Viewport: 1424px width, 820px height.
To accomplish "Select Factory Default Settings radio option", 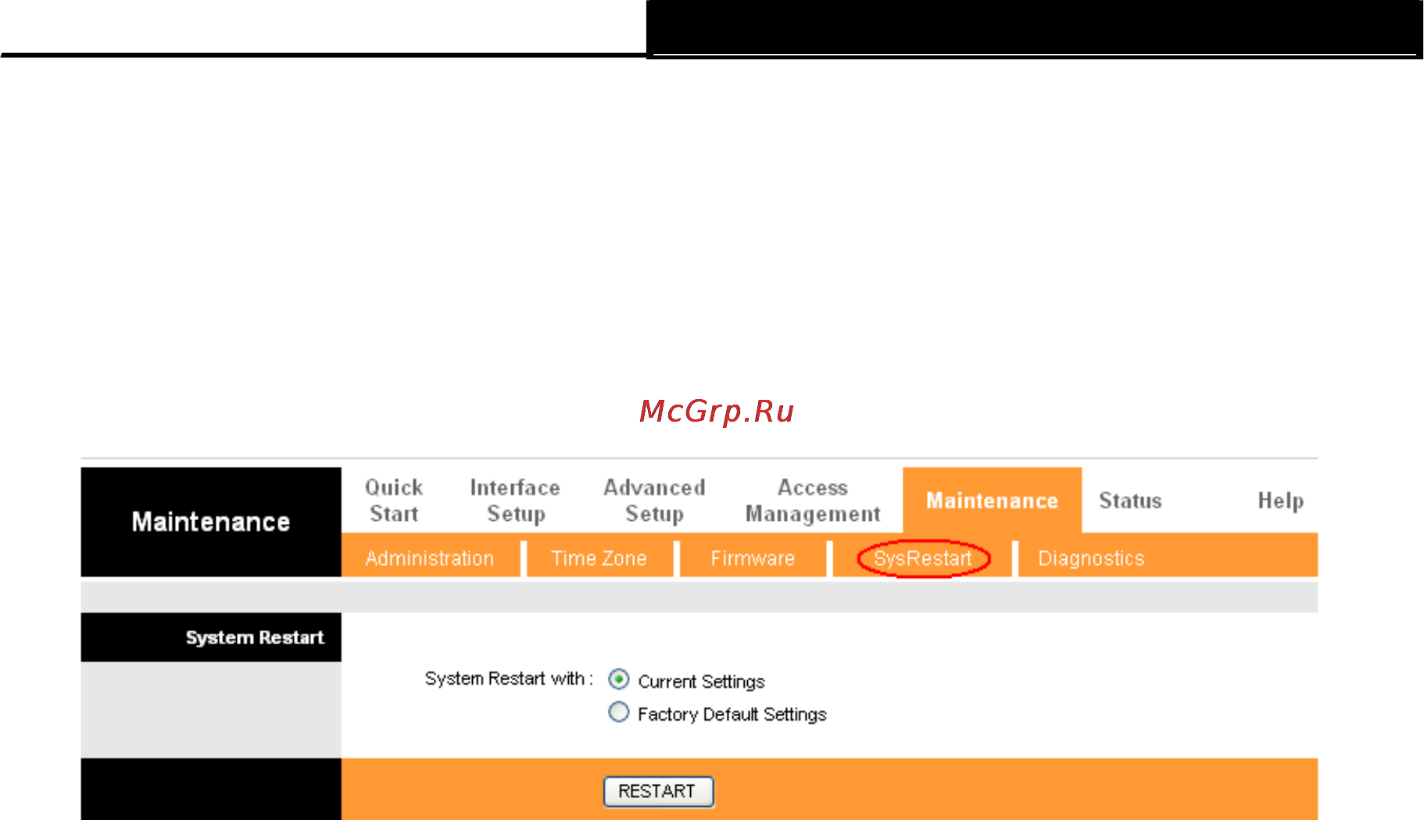I will 618,712.
